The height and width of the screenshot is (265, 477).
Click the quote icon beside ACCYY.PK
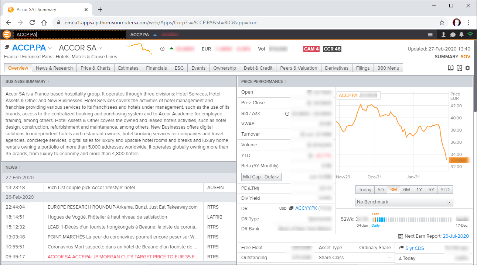pos(291,208)
